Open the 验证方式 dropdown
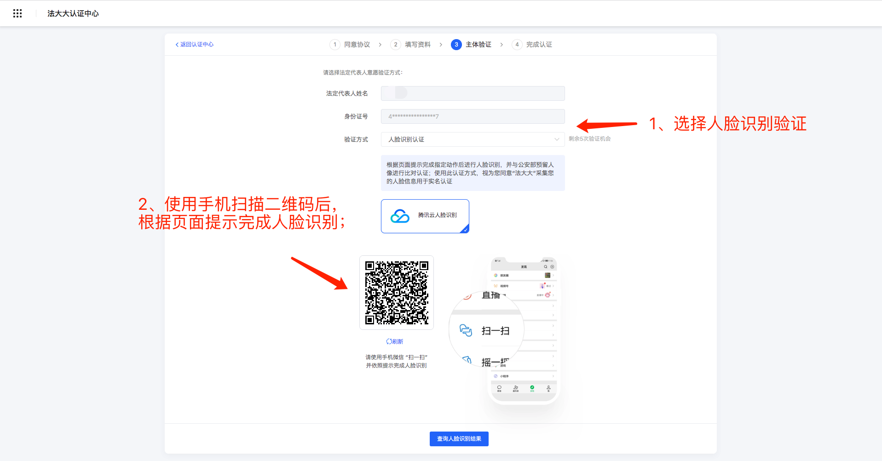 point(473,139)
